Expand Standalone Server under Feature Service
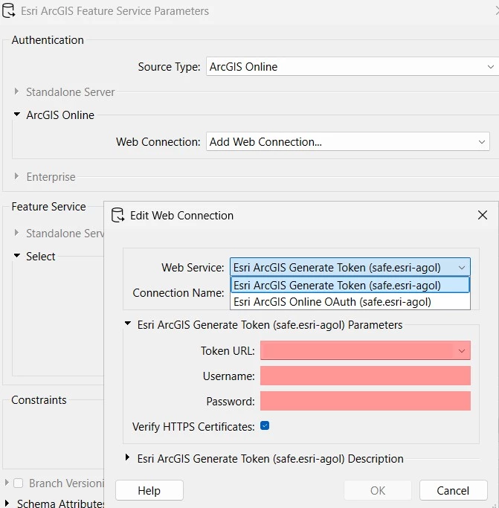Image resolution: width=499 pixels, height=508 pixels. [16, 233]
